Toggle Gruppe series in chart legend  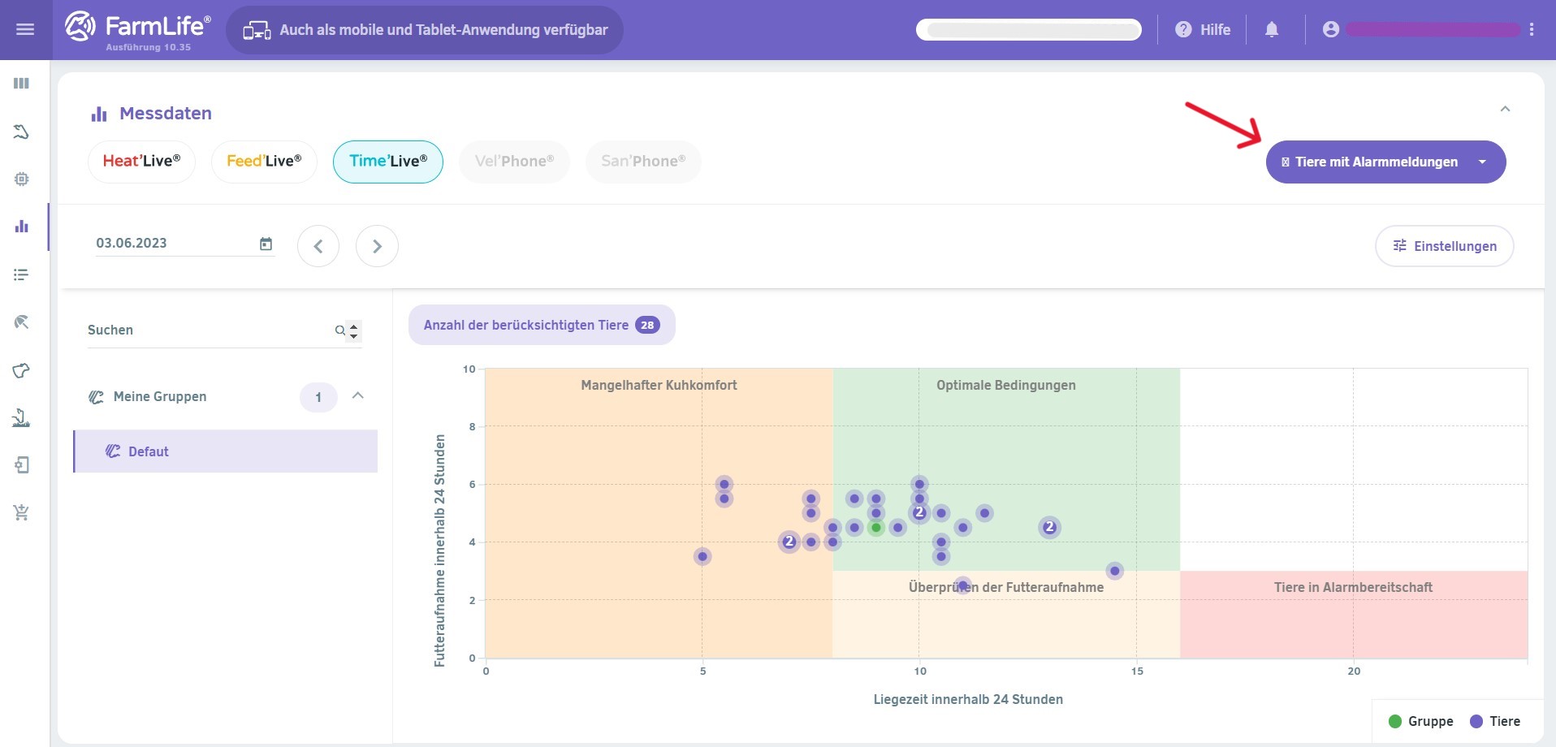pyautogui.click(x=1421, y=721)
